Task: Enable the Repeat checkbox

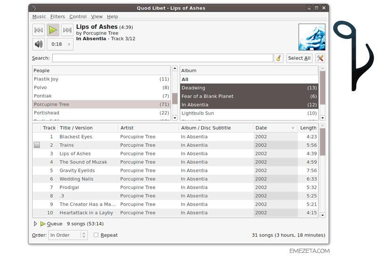Action: click(96, 235)
